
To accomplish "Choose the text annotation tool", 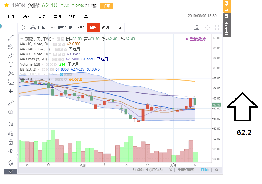I will (11, 64).
